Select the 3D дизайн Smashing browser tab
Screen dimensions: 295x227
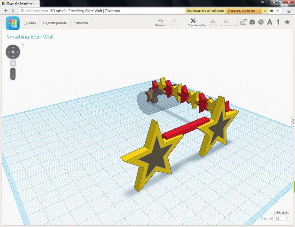tap(20, 3)
